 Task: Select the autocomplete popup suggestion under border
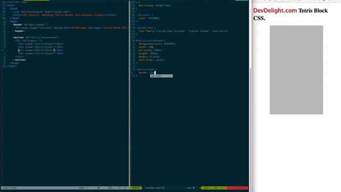click(x=161, y=76)
